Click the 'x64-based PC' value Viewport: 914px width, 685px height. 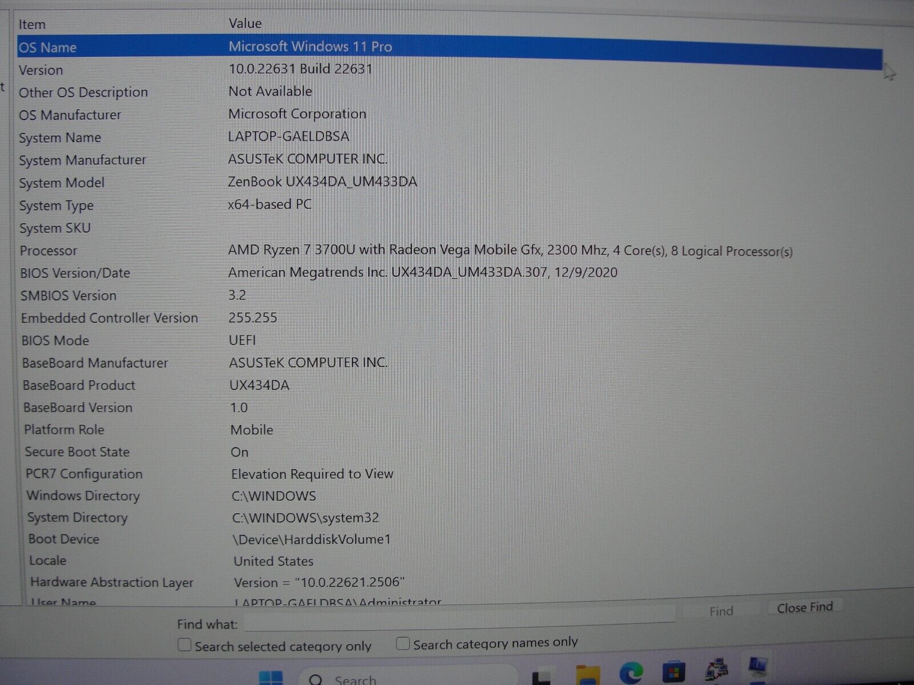click(270, 204)
